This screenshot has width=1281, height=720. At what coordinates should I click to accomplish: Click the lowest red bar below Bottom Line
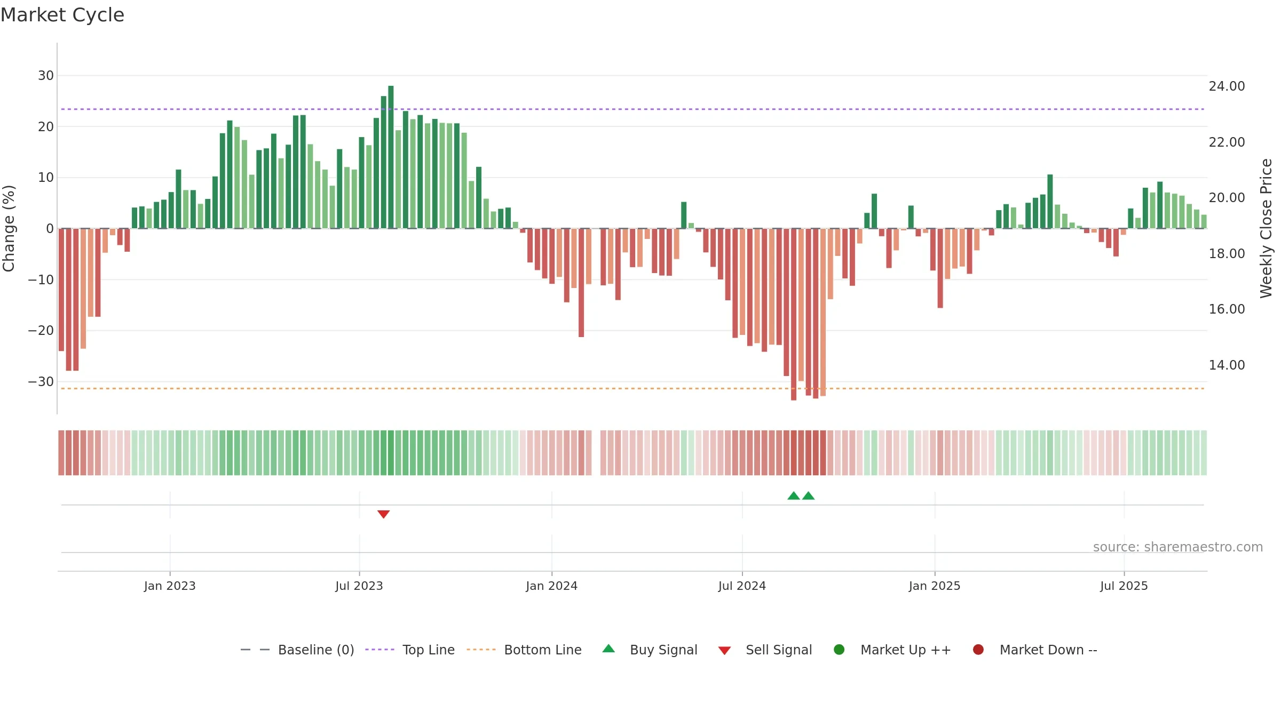pyautogui.click(x=794, y=314)
